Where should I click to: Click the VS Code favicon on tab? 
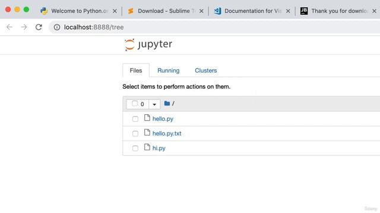217,11
